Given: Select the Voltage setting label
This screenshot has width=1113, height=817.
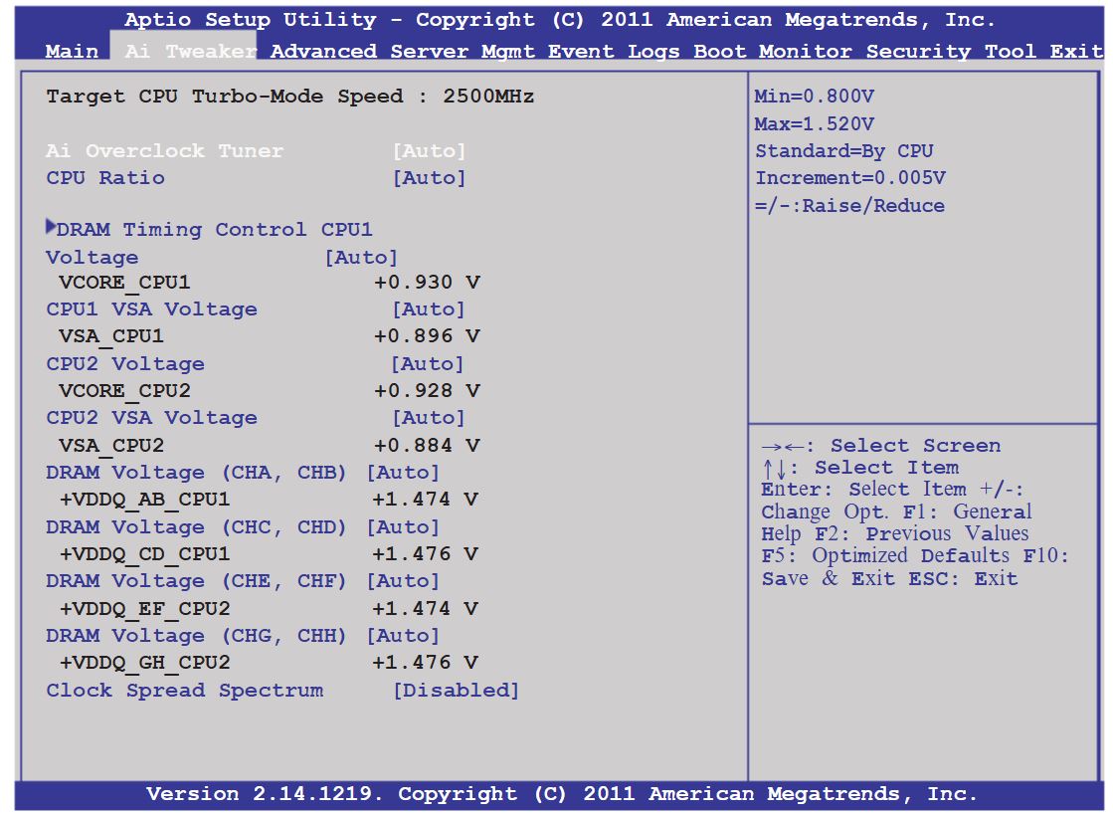Looking at the screenshot, I should [x=93, y=257].
